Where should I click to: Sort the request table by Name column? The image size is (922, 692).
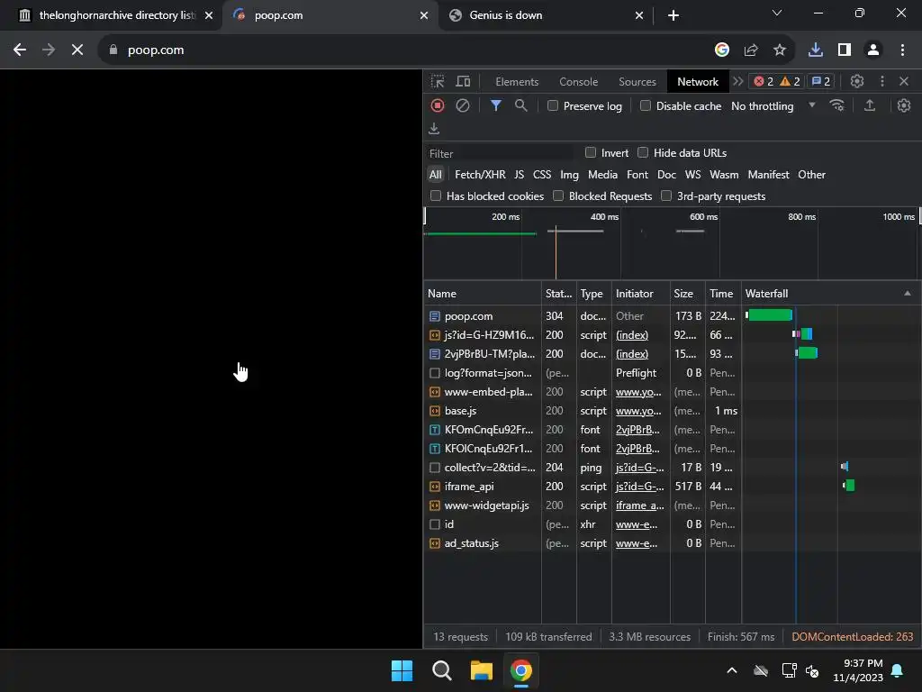click(483, 293)
